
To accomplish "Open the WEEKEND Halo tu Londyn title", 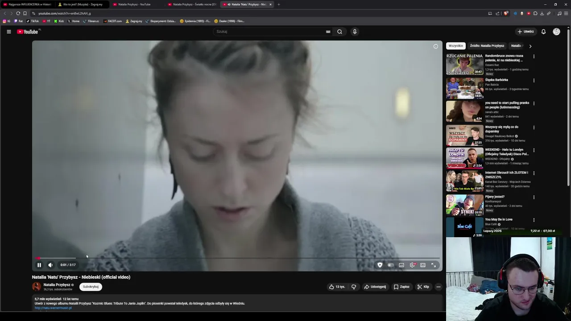I will tap(507, 152).
